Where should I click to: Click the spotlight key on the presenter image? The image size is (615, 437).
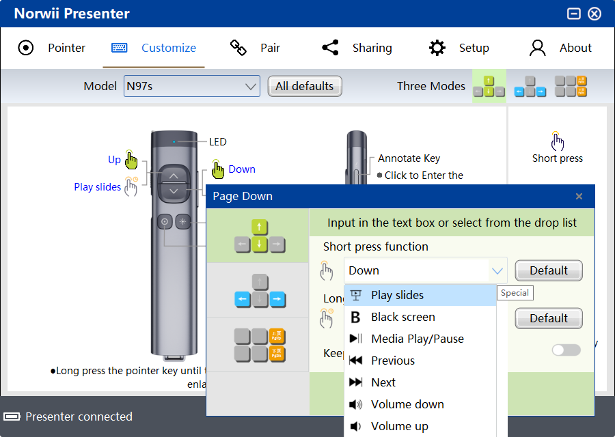coord(182,221)
